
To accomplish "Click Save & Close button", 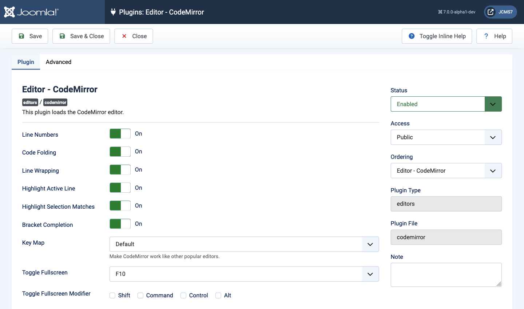I will point(81,36).
